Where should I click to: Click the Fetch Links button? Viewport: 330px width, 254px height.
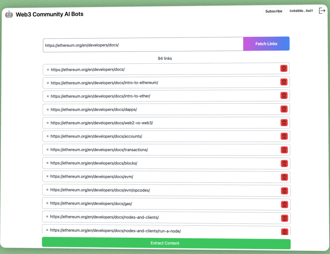pos(266,44)
